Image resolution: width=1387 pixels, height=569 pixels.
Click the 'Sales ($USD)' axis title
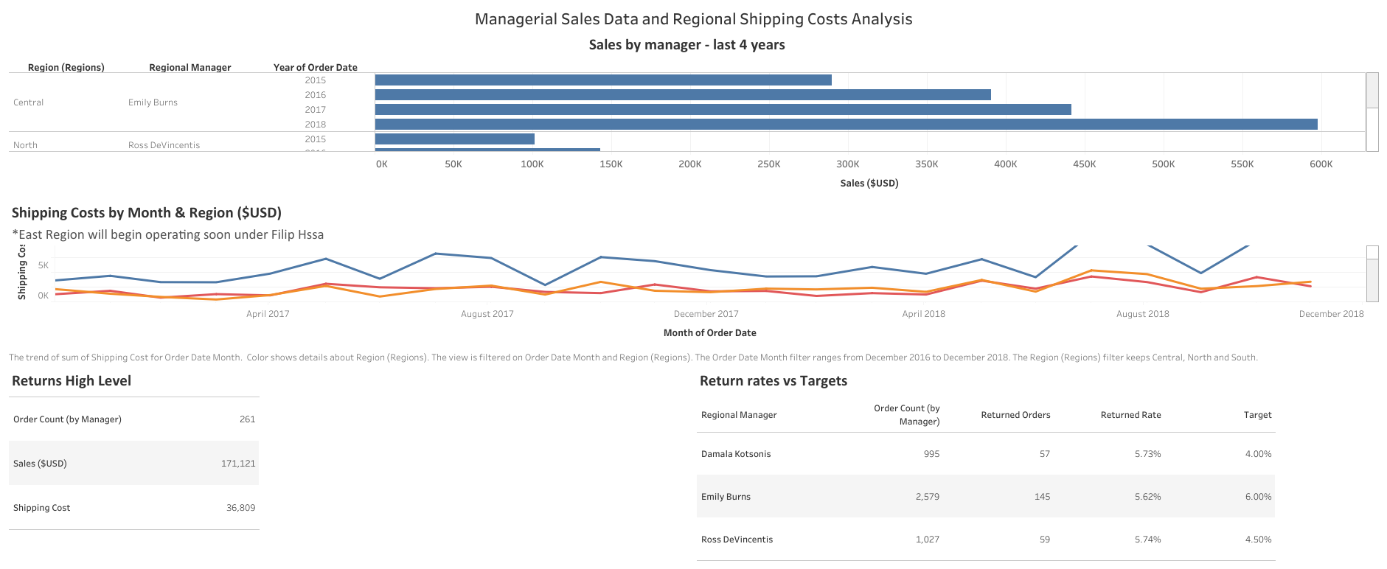pos(869,183)
